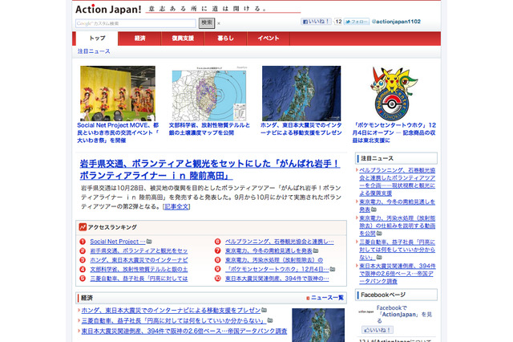Click the rank 5 number badge
513x342 pixels.
[83, 279]
